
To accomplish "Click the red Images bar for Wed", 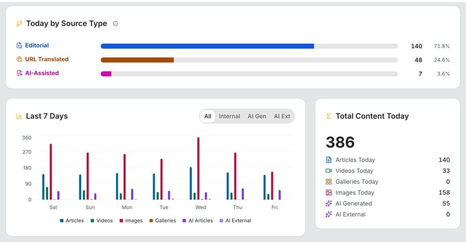I will point(198,168).
